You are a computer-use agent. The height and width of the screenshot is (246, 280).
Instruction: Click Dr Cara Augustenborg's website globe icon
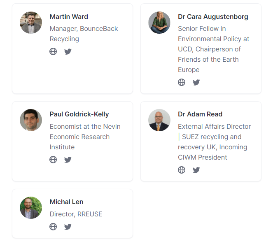tap(182, 82)
